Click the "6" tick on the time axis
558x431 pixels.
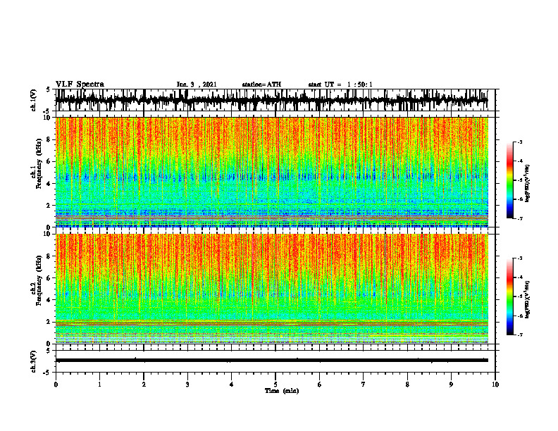point(320,385)
